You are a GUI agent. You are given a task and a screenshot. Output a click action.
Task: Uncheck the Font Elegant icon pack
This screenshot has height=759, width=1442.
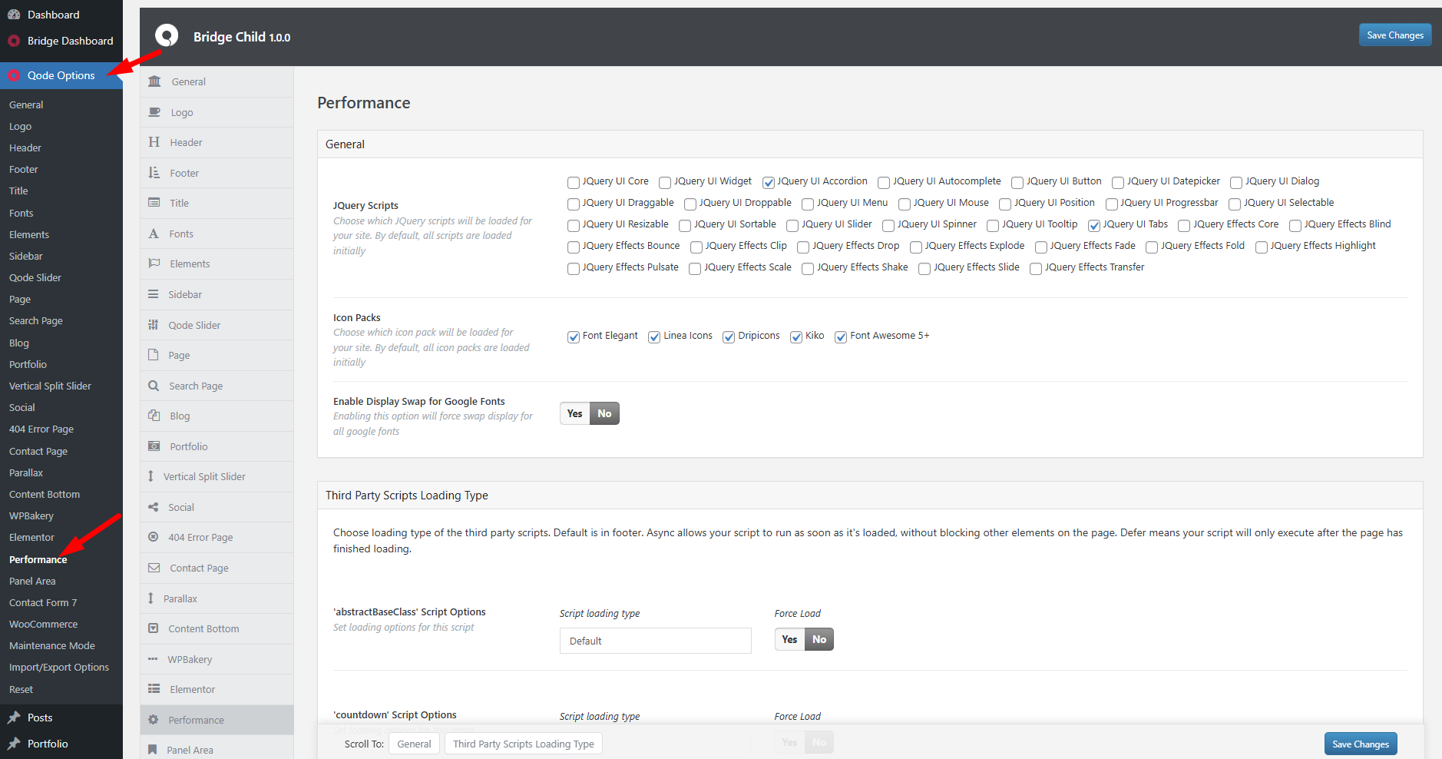coord(574,336)
